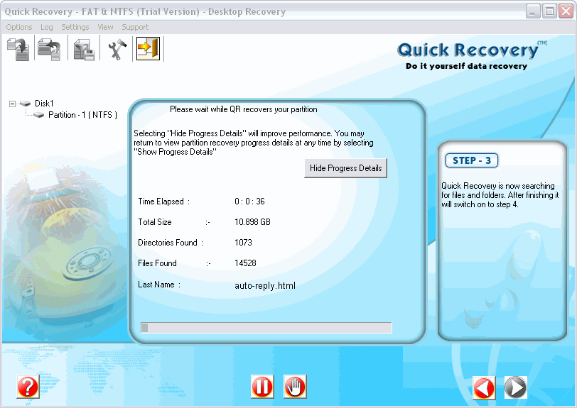
Task: Click the Time Elapsed value 0 : 0 : 36
Action: (x=249, y=202)
